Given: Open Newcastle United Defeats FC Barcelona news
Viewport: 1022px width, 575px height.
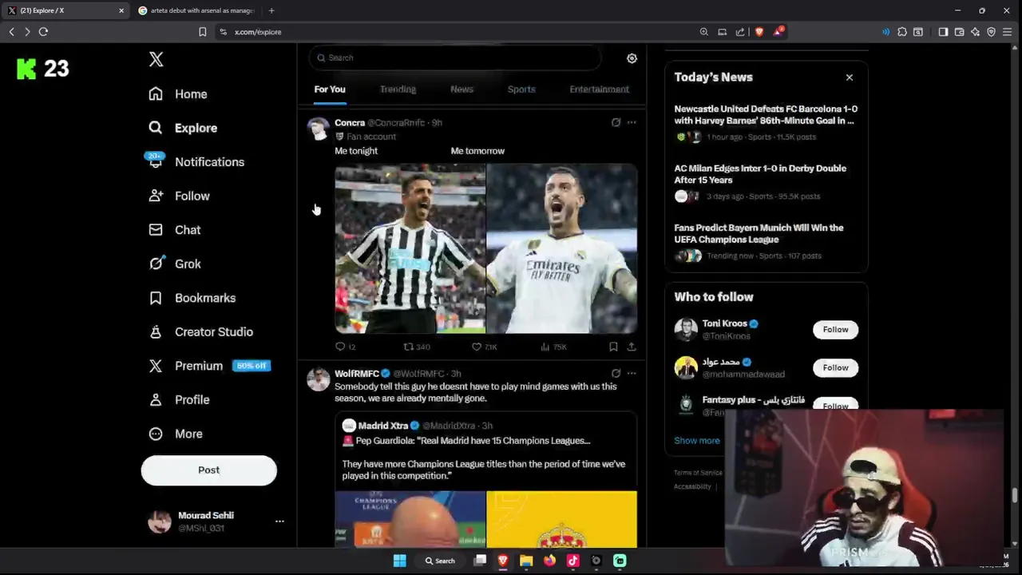Looking at the screenshot, I should [766, 122].
